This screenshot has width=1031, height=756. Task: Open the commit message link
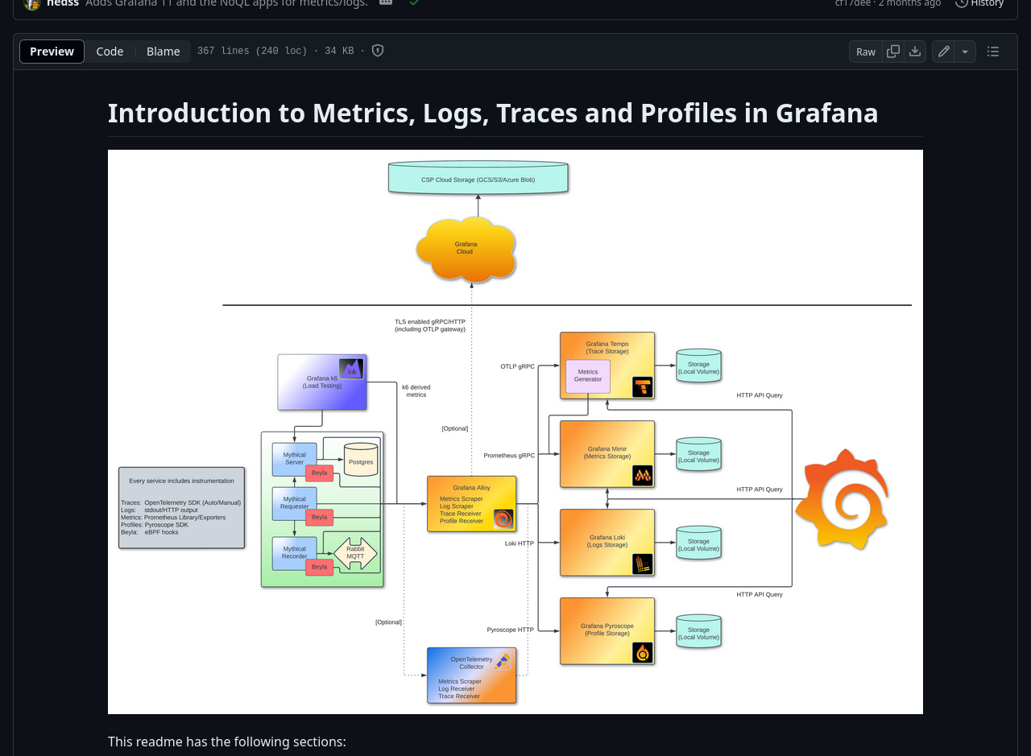coord(226,3)
